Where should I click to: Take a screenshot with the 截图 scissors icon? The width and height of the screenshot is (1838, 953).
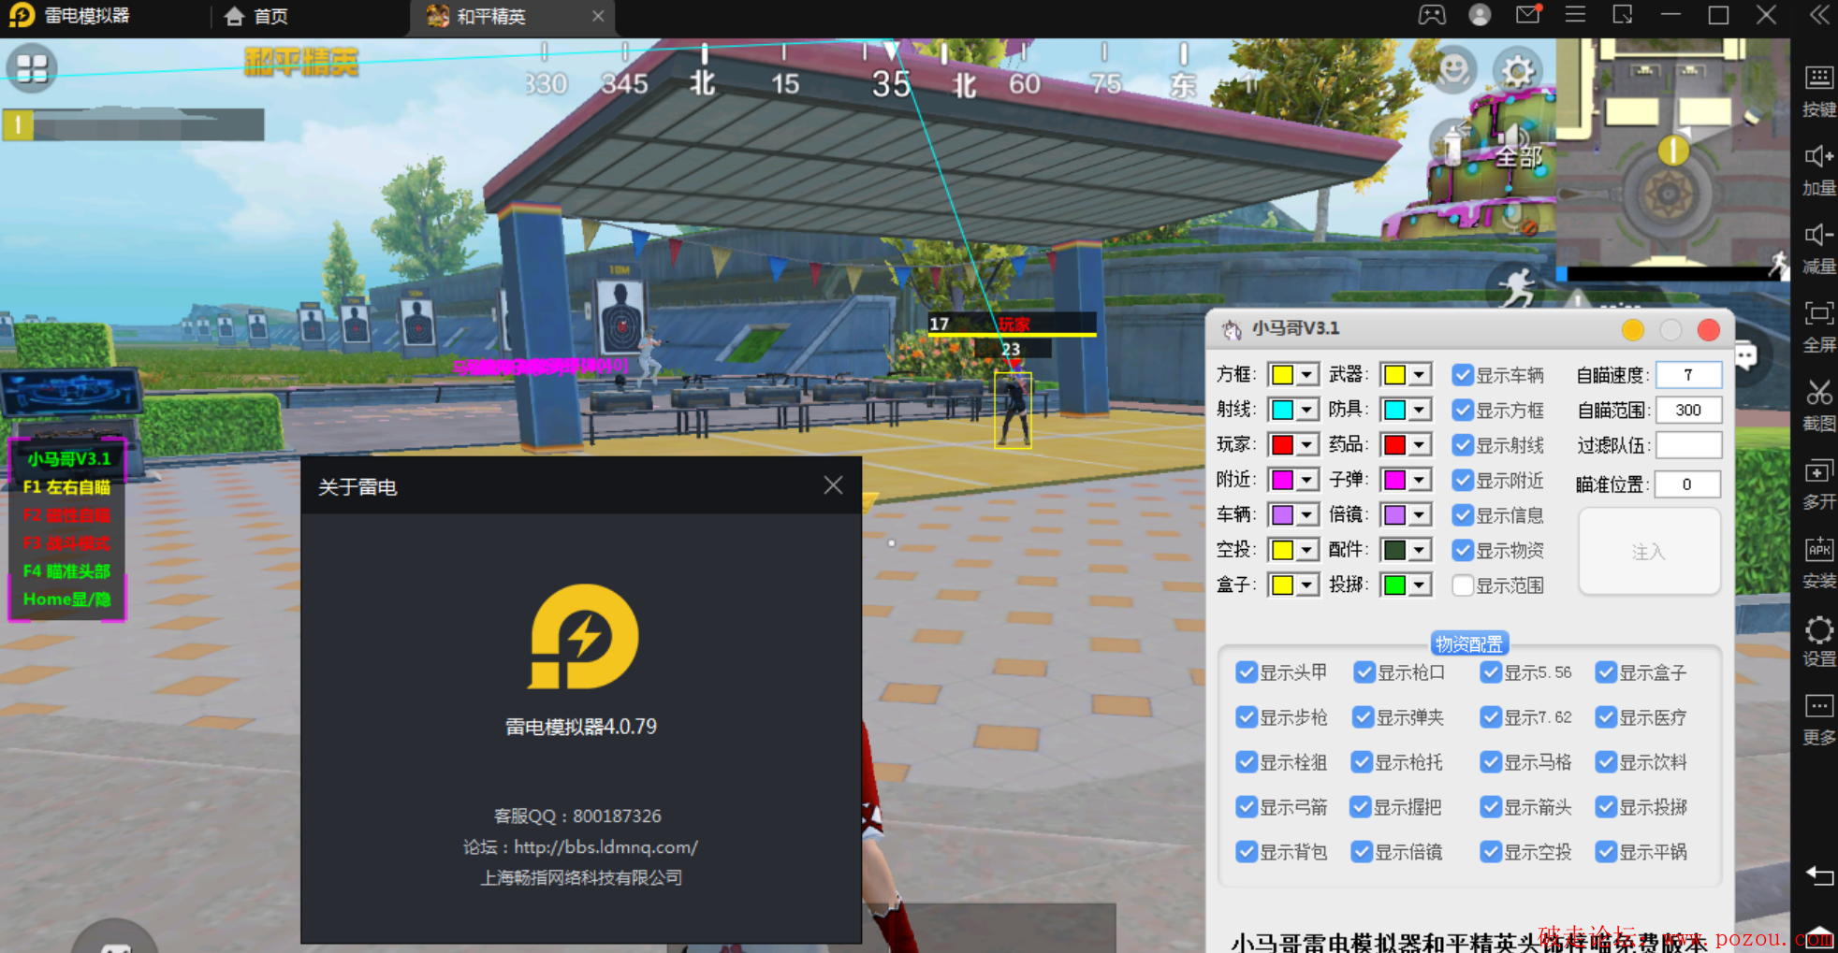[x=1818, y=392]
